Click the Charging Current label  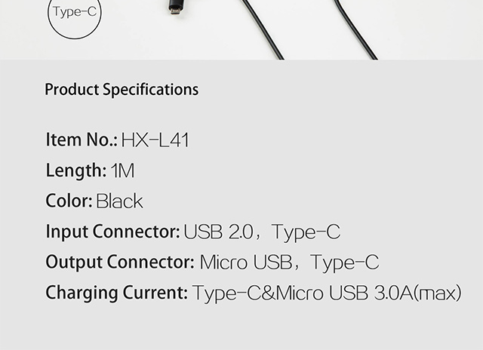[116, 293]
